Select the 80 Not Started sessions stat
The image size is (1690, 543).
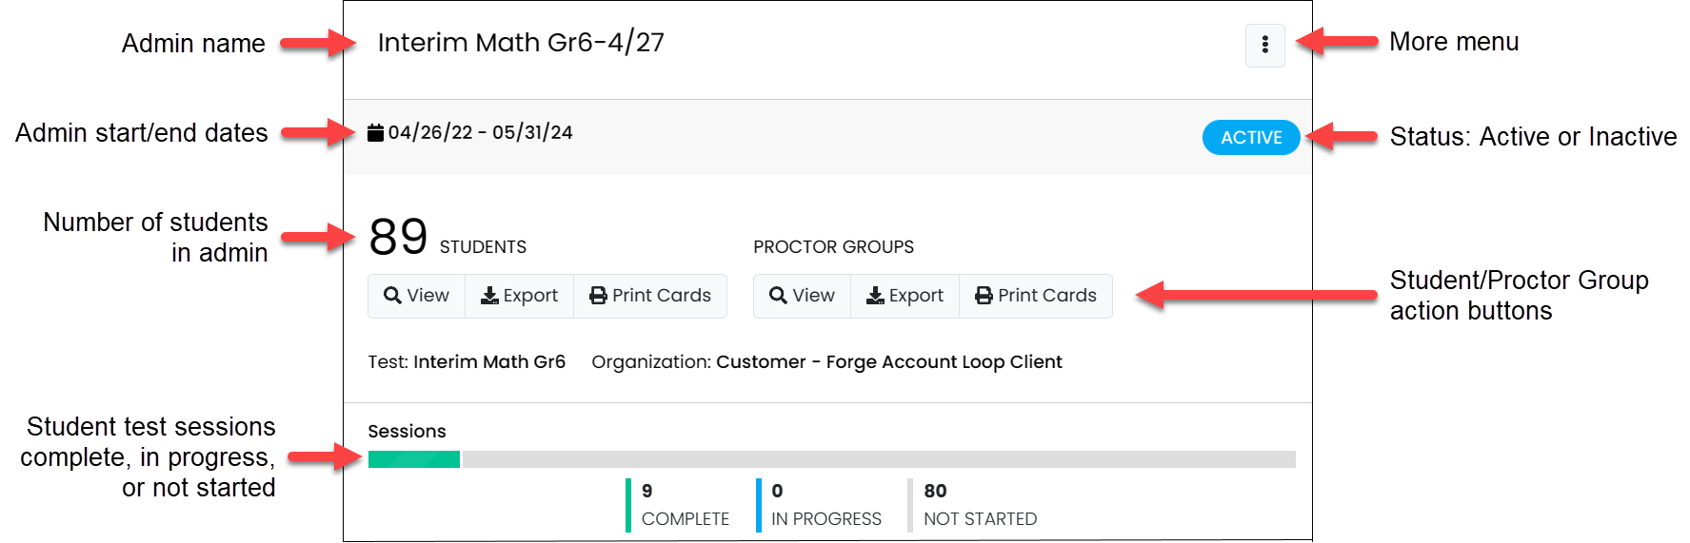[979, 505]
